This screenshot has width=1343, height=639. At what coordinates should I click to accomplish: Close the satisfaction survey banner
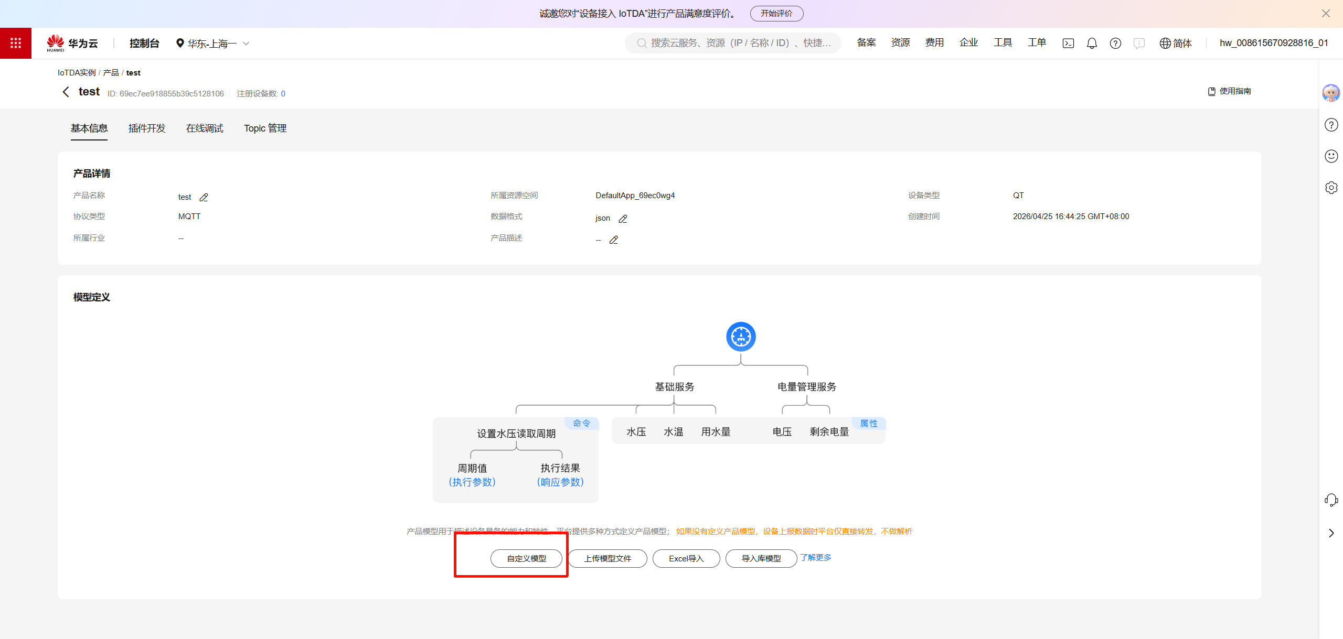pos(1326,14)
